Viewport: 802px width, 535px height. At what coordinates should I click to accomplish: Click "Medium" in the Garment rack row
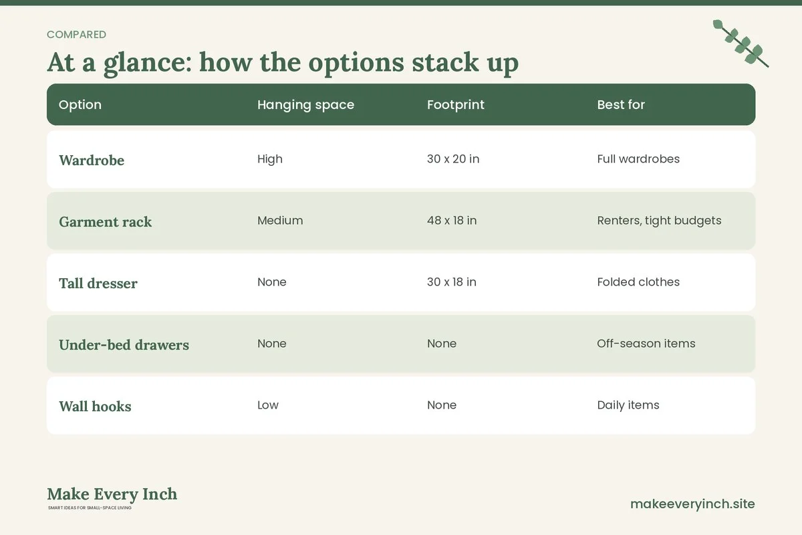click(280, 221)
